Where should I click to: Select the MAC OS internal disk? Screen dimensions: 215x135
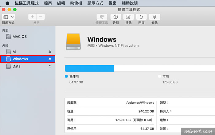tap(28, 37)
